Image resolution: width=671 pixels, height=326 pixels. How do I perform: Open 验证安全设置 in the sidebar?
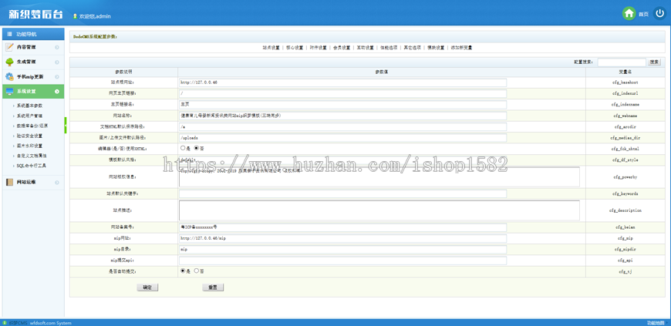tap(29, 136)
